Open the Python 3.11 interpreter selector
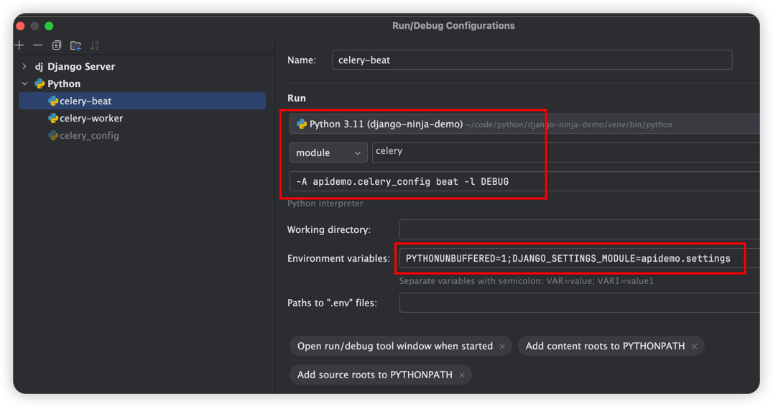773x407 pixels. pyautogui.click(x=524, y=124)
